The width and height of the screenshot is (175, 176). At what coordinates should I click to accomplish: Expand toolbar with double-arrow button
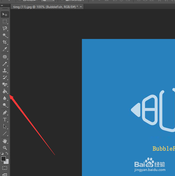tap(2, 5)
